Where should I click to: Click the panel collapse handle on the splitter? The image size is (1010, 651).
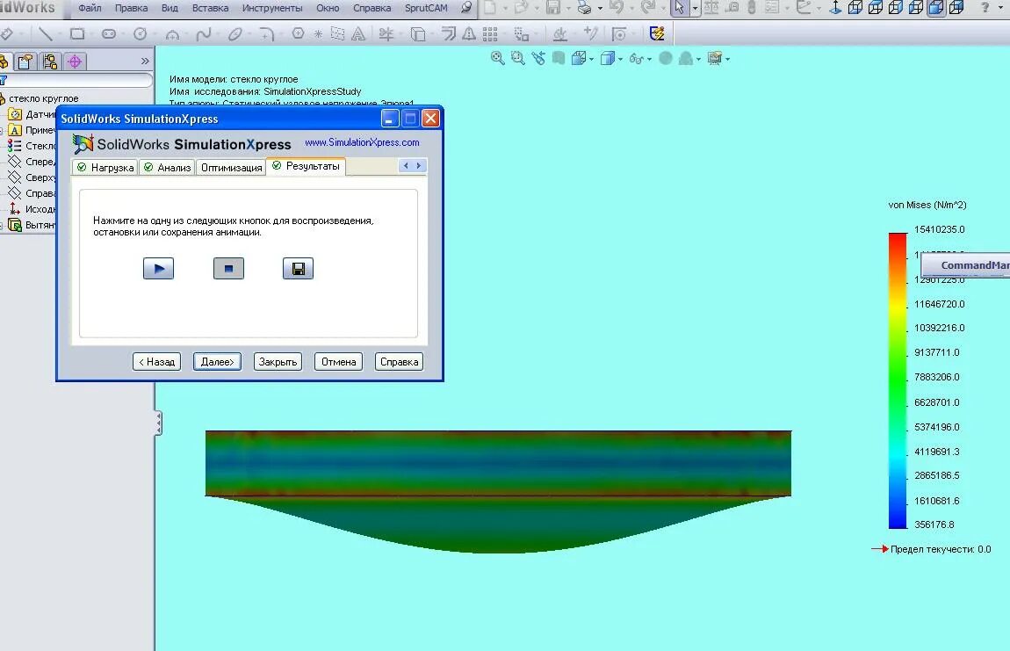coord(158,423)
